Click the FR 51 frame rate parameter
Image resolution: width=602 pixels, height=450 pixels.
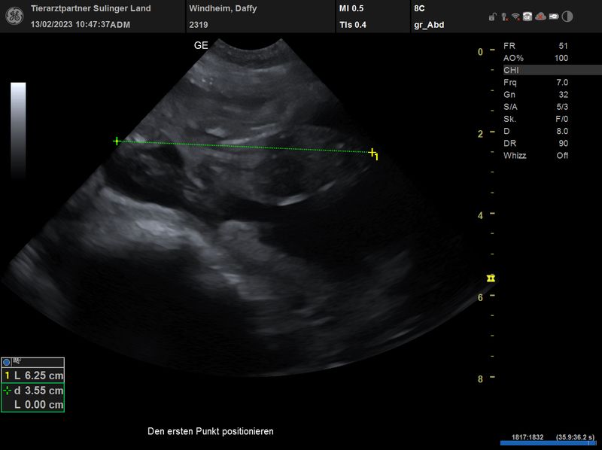(x=536, y=46)
